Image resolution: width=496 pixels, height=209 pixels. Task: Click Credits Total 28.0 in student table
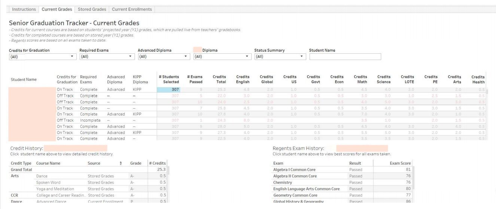[222, 127]
